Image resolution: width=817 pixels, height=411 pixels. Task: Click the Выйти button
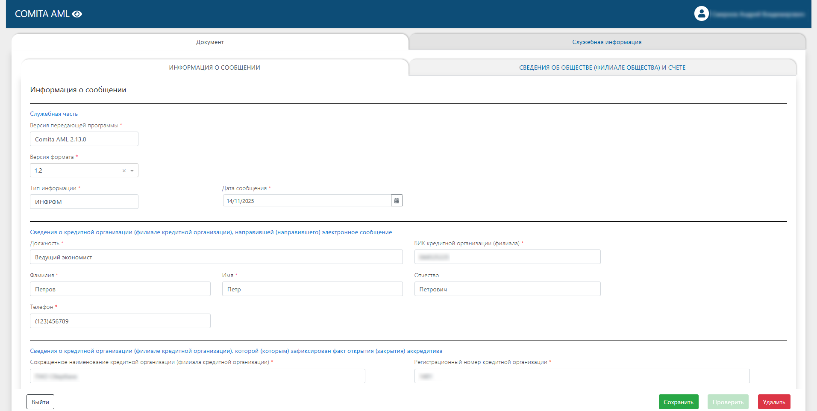(40, 402)
